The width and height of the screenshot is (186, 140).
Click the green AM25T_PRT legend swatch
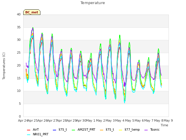click(x=74, y=130)
